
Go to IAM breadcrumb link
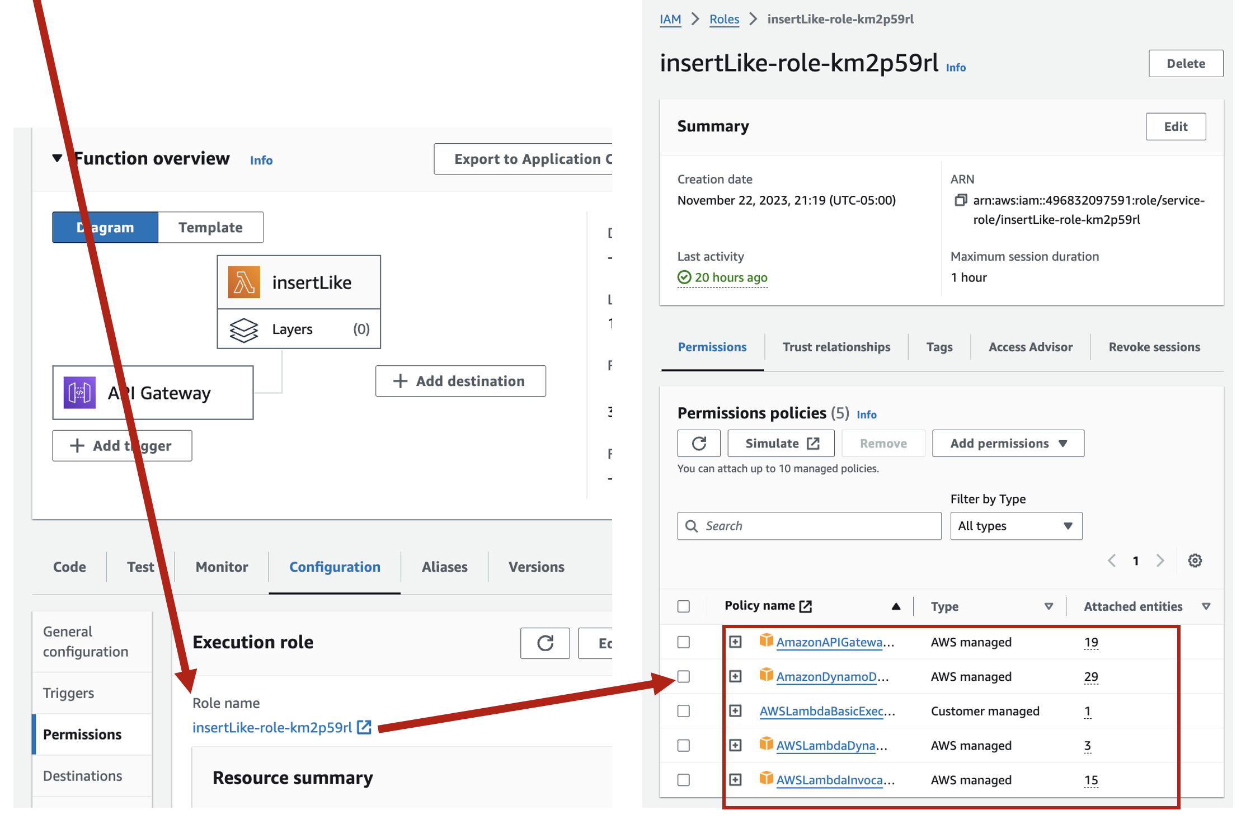click(x=670, y=19)
